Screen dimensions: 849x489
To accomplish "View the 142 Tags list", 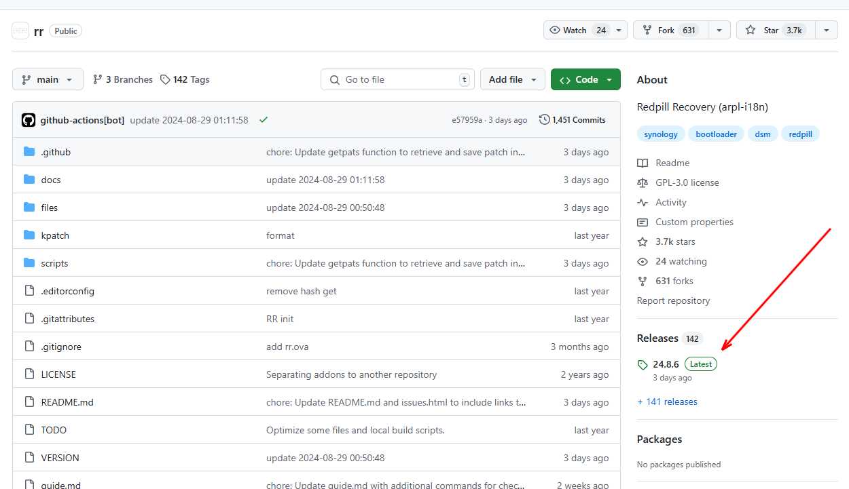I will point(185,79).
